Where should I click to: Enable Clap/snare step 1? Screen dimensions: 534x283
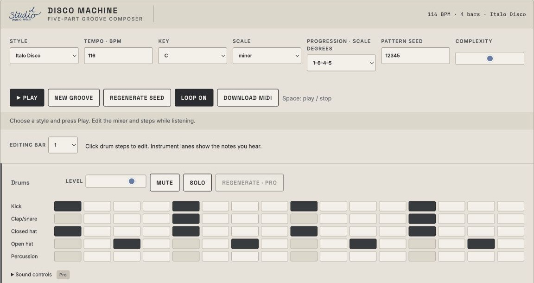tap(68, 219)
